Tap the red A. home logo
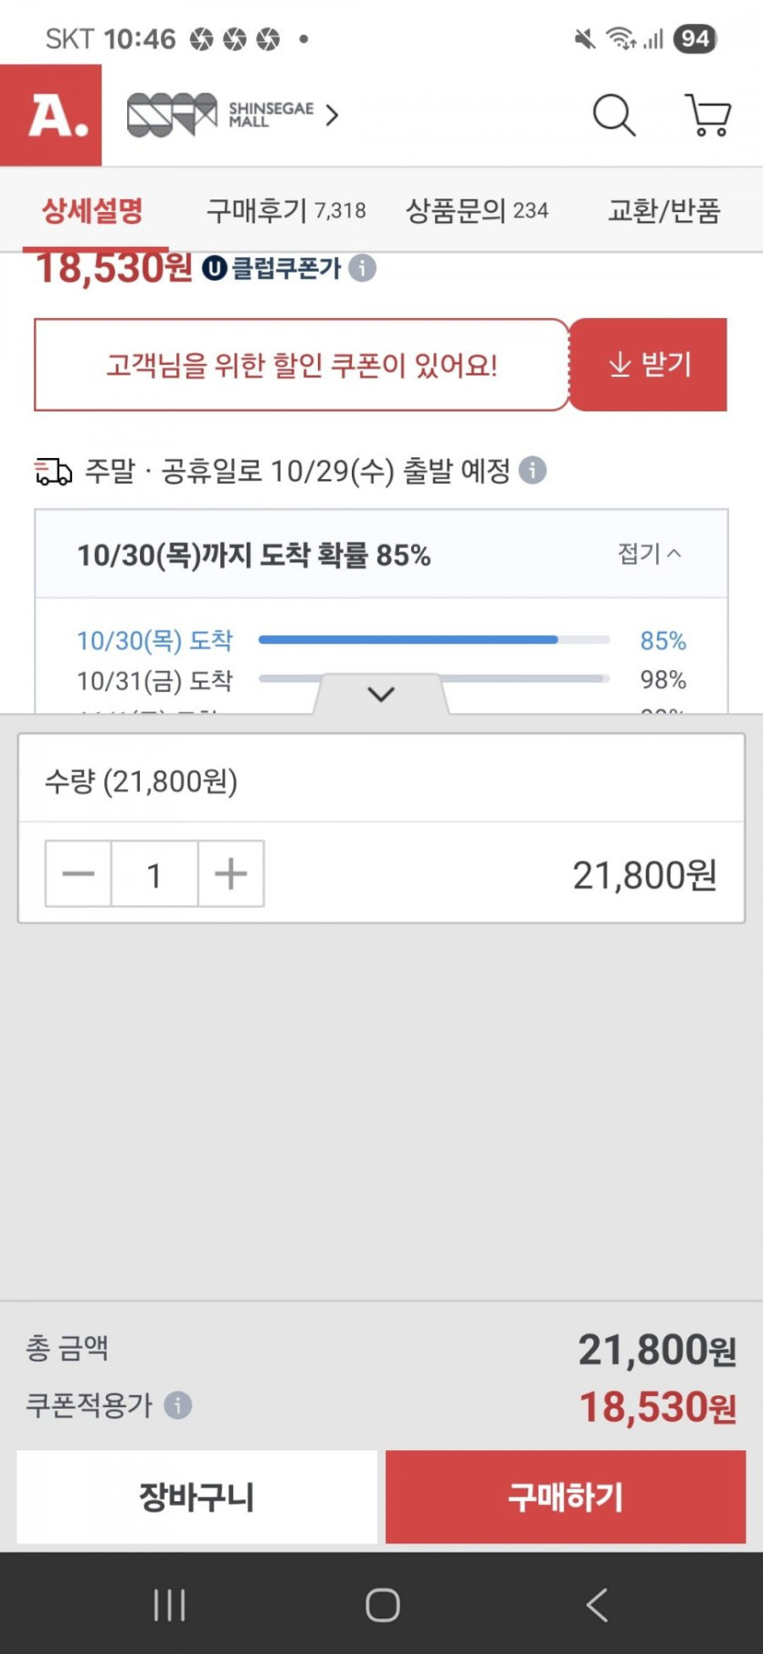The height and width of the screenshot is (1654, 763). click(51, 115)
